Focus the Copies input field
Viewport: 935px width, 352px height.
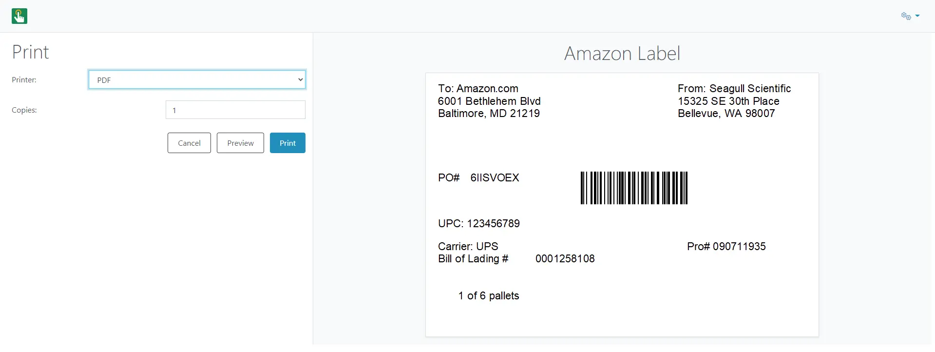click(x=235, y=110)
